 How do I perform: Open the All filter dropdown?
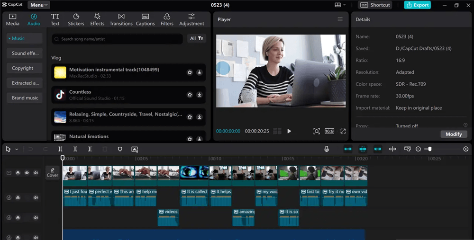coord(197,38)
